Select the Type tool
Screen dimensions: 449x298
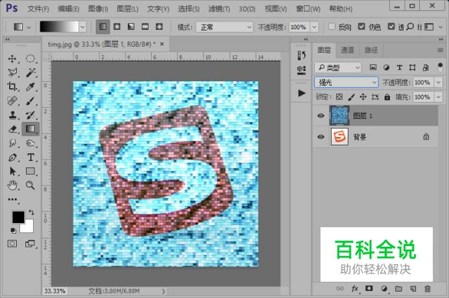tap(30, 157)
